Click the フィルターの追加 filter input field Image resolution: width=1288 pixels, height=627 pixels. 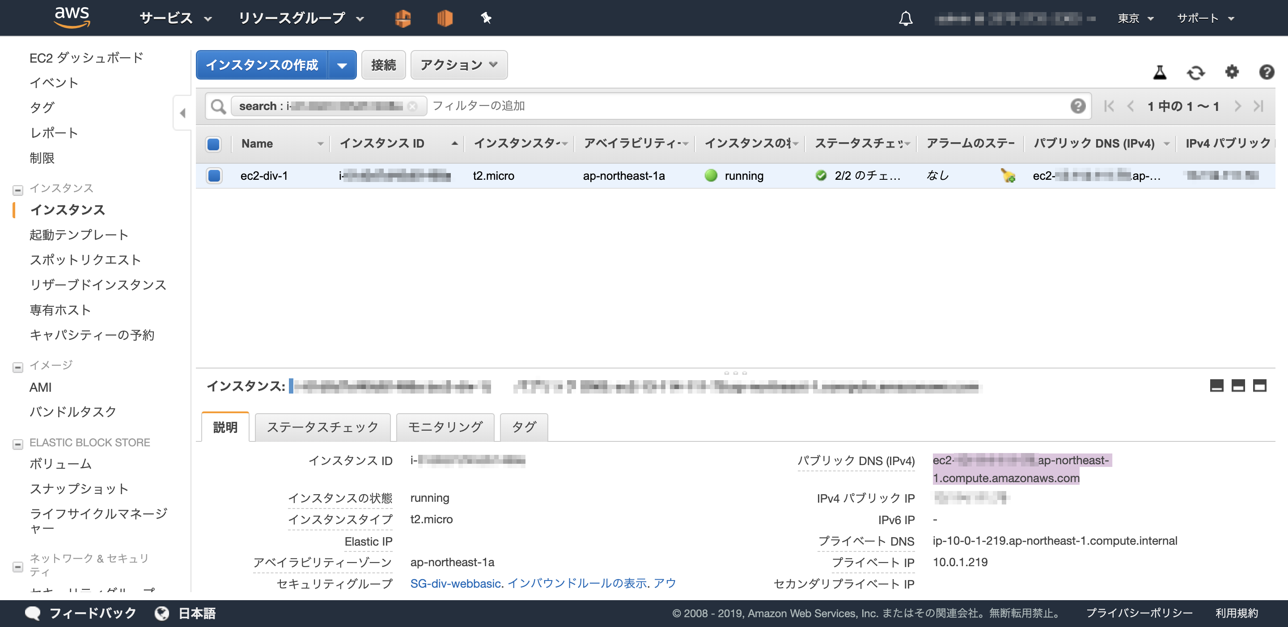point(479,106)
